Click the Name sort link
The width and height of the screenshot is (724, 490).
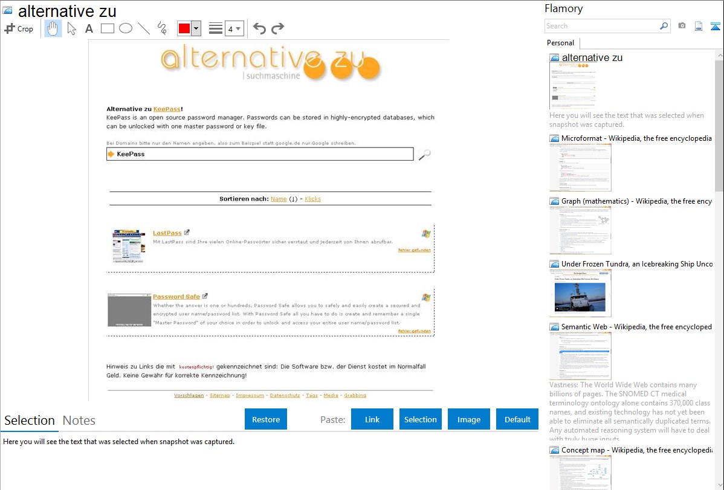coord(279,199)
